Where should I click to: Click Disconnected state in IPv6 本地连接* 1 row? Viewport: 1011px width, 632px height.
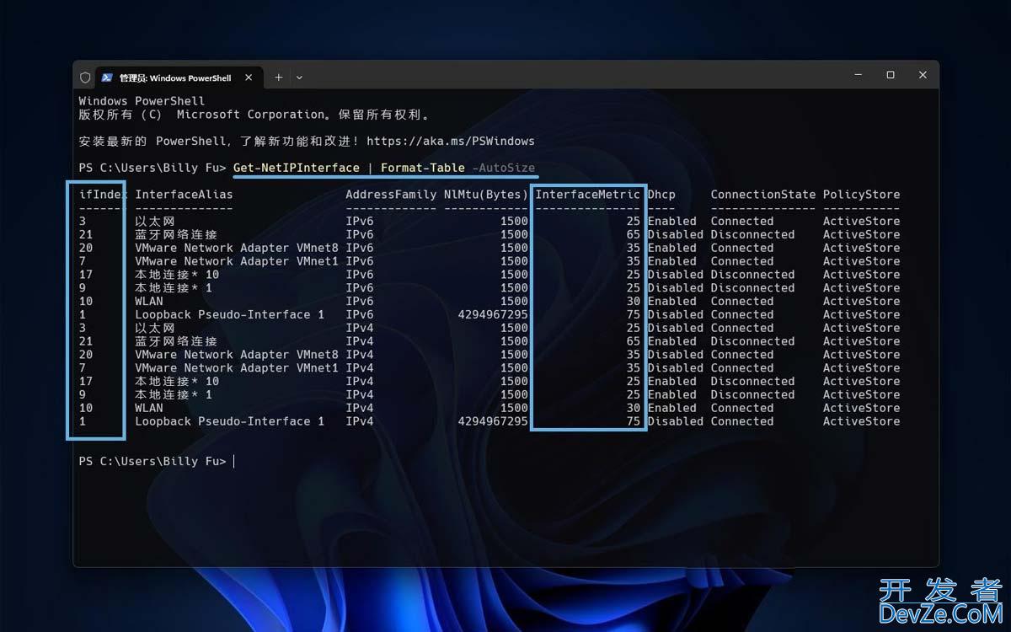(x=752, y=288)
